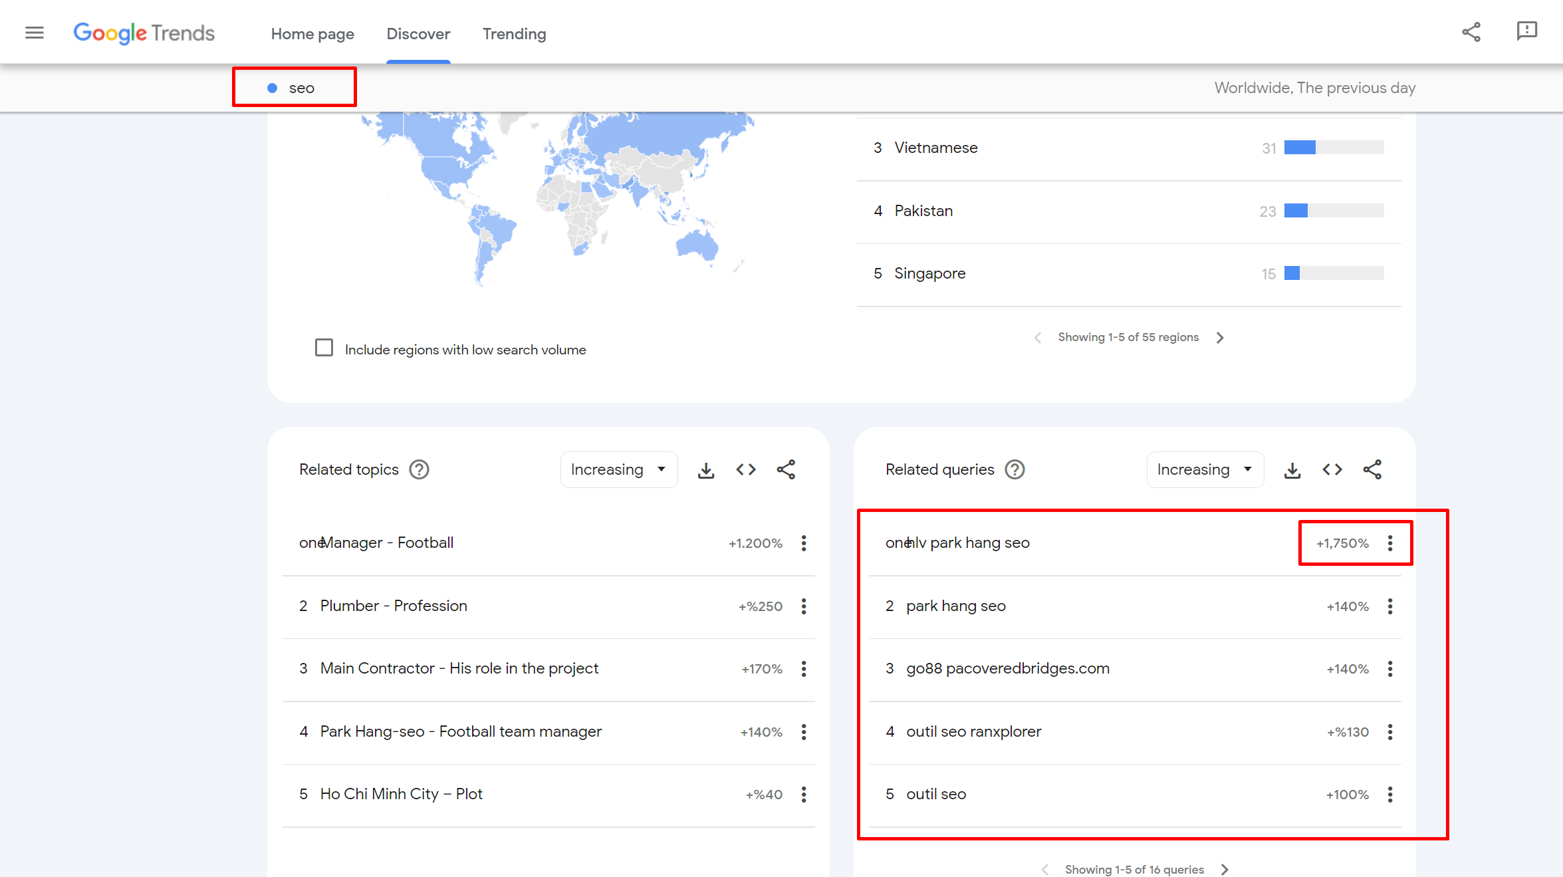Viewport: 1563px width, 877px height.
Task: Click the share icon for Related topics
Action: click(786, 469)
